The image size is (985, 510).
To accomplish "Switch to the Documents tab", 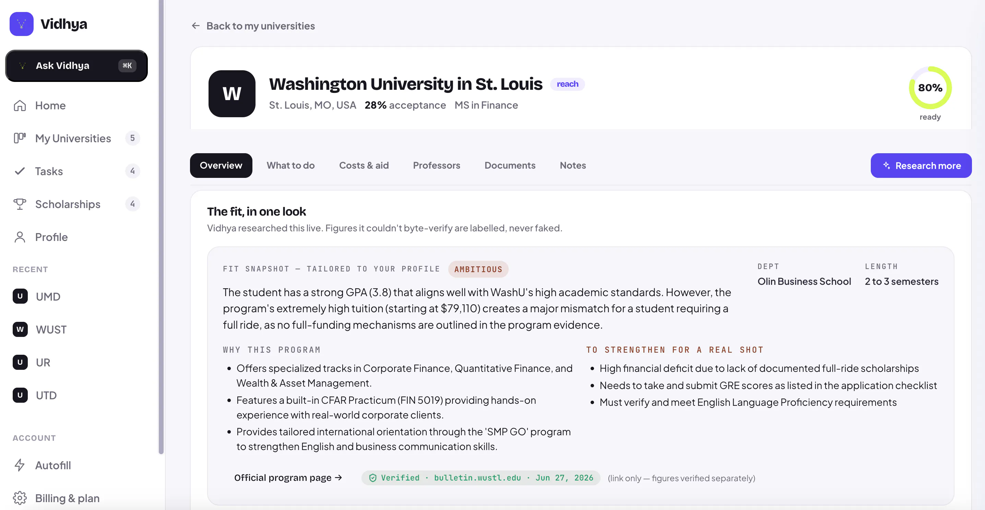I will click(510, 166).
